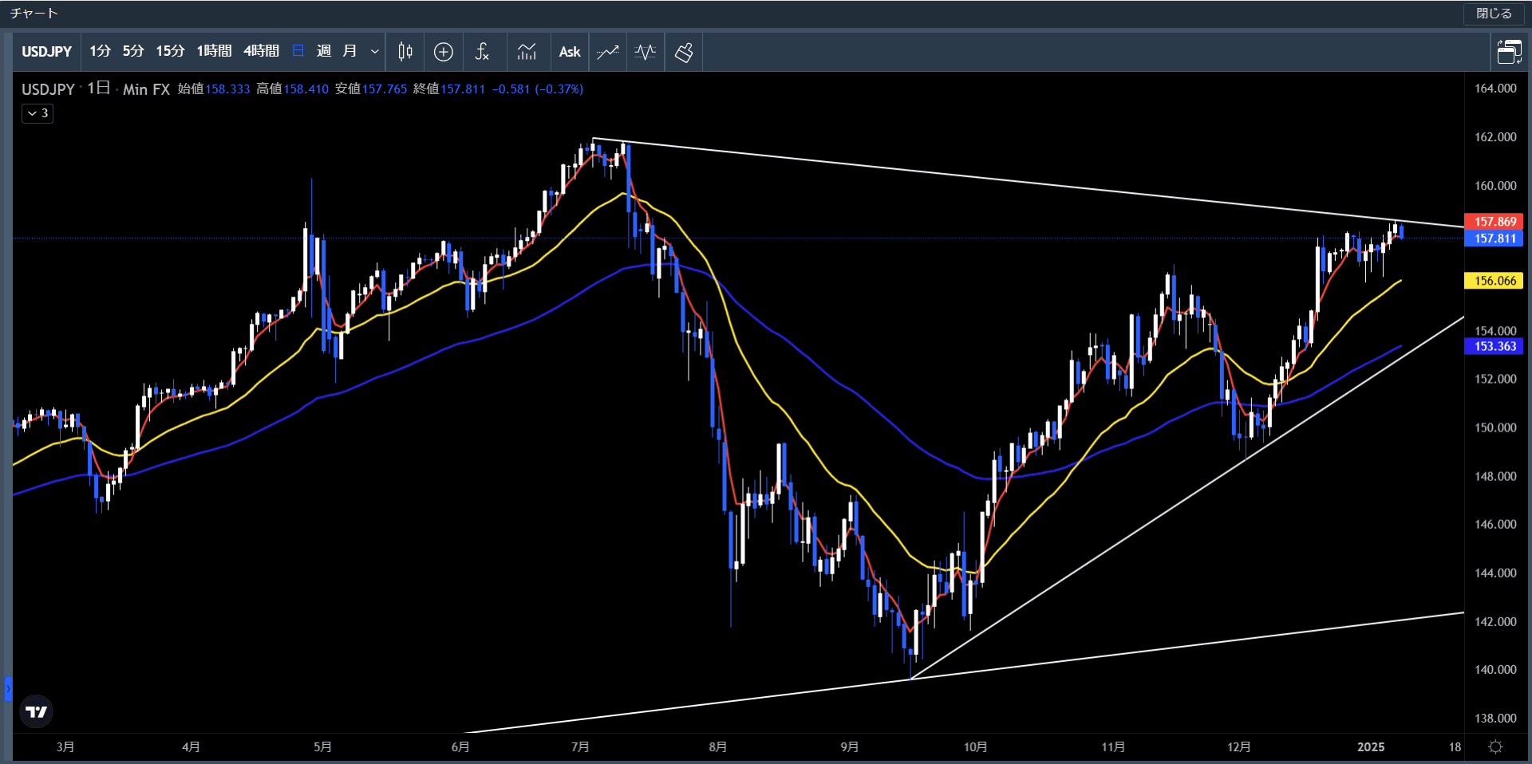Open chart settings gear on the time axis

click(x=1496, y=746)
